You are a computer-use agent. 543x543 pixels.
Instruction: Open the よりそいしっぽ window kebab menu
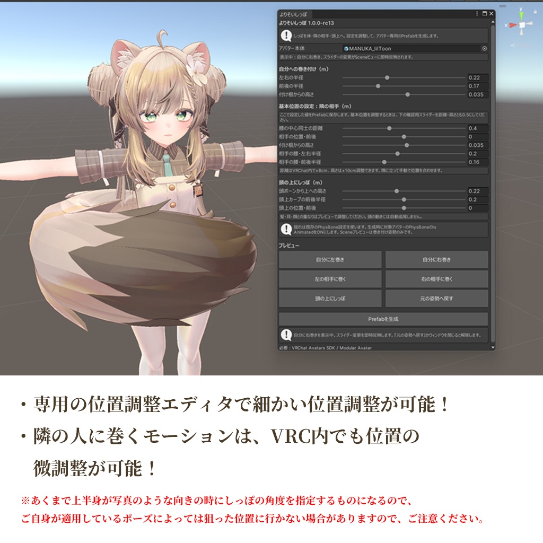tap(477, 13)
